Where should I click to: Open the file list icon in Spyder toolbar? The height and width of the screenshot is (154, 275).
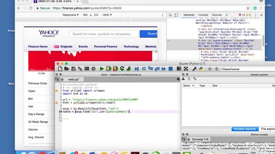pyautogui.click(x=87, y=69)
